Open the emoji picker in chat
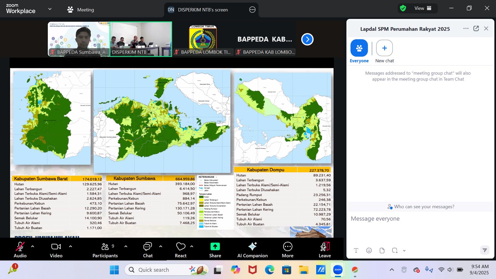 pyautogui.click(x=369, y=250)
